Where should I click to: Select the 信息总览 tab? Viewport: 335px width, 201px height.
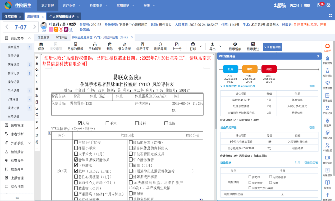coord(43,37)
